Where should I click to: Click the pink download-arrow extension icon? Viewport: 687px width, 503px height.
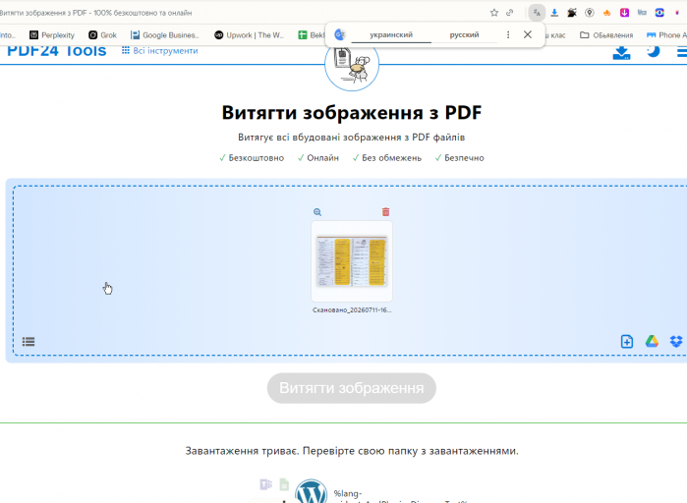point(624,13)
